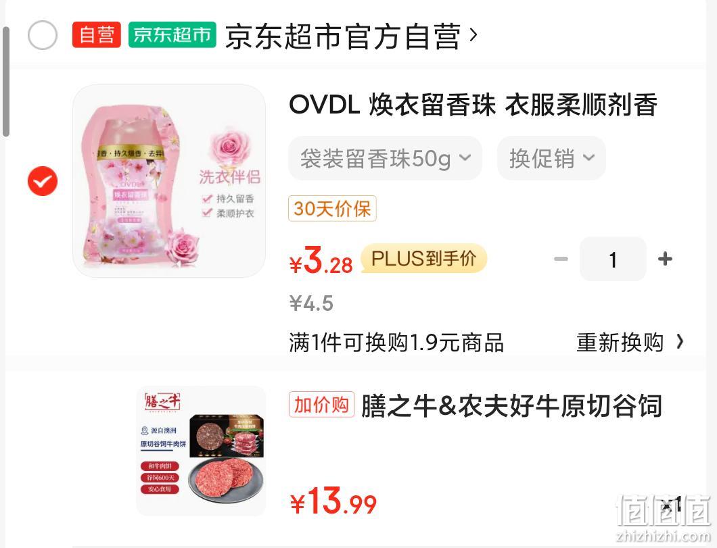Select the 京东超市官方自营 store radio button

pos(43,35)
